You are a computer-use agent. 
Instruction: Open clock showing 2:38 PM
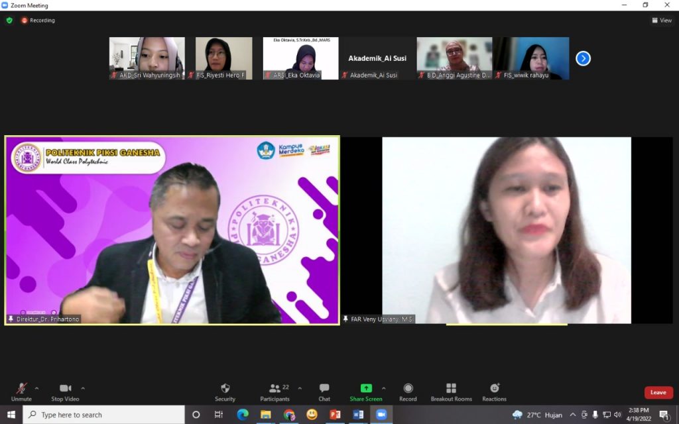(x=639, y=415)
